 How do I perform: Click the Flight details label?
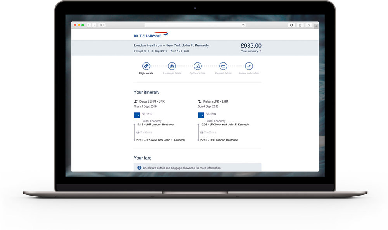146,73
